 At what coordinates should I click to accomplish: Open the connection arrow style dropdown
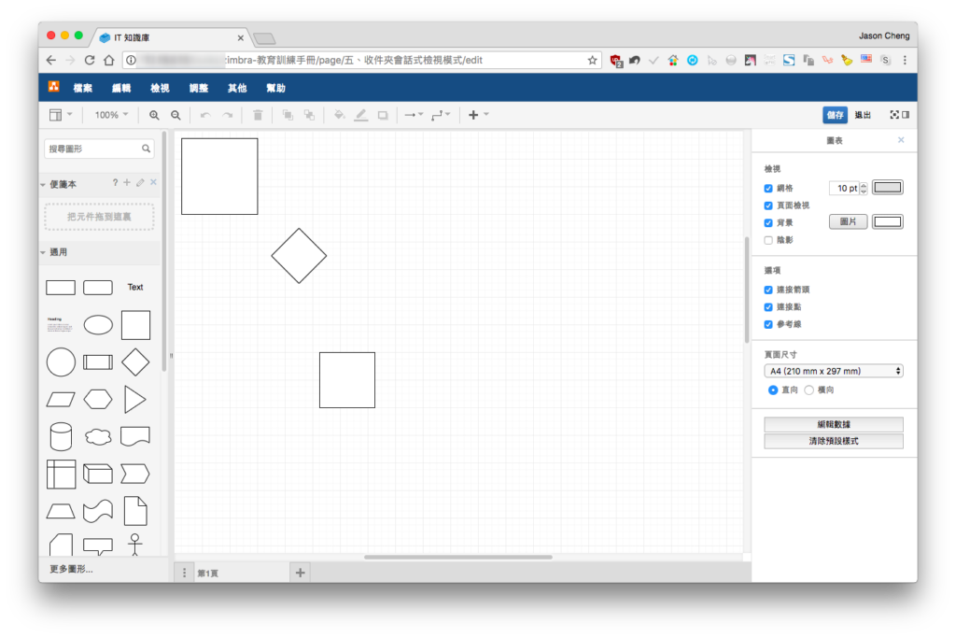click(x=414, y=115)
